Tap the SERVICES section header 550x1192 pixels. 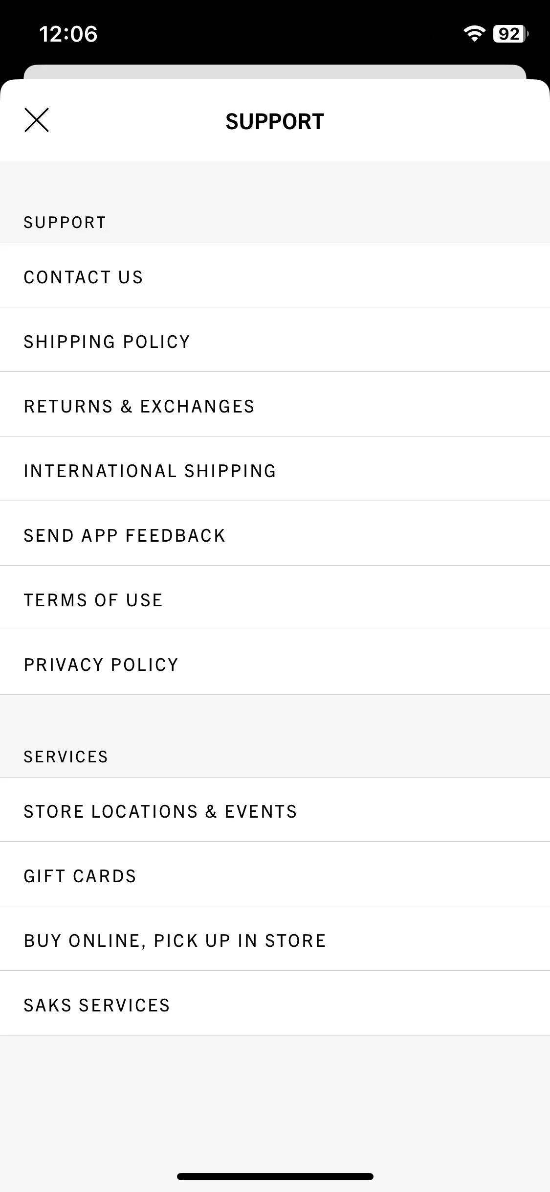point(66,756)
